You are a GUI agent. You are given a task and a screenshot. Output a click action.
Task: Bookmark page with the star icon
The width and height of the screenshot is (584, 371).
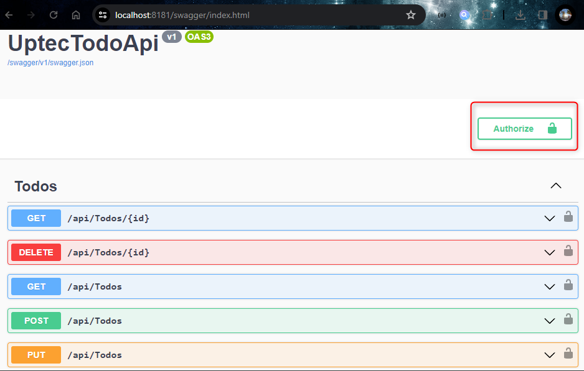point(411,15)
